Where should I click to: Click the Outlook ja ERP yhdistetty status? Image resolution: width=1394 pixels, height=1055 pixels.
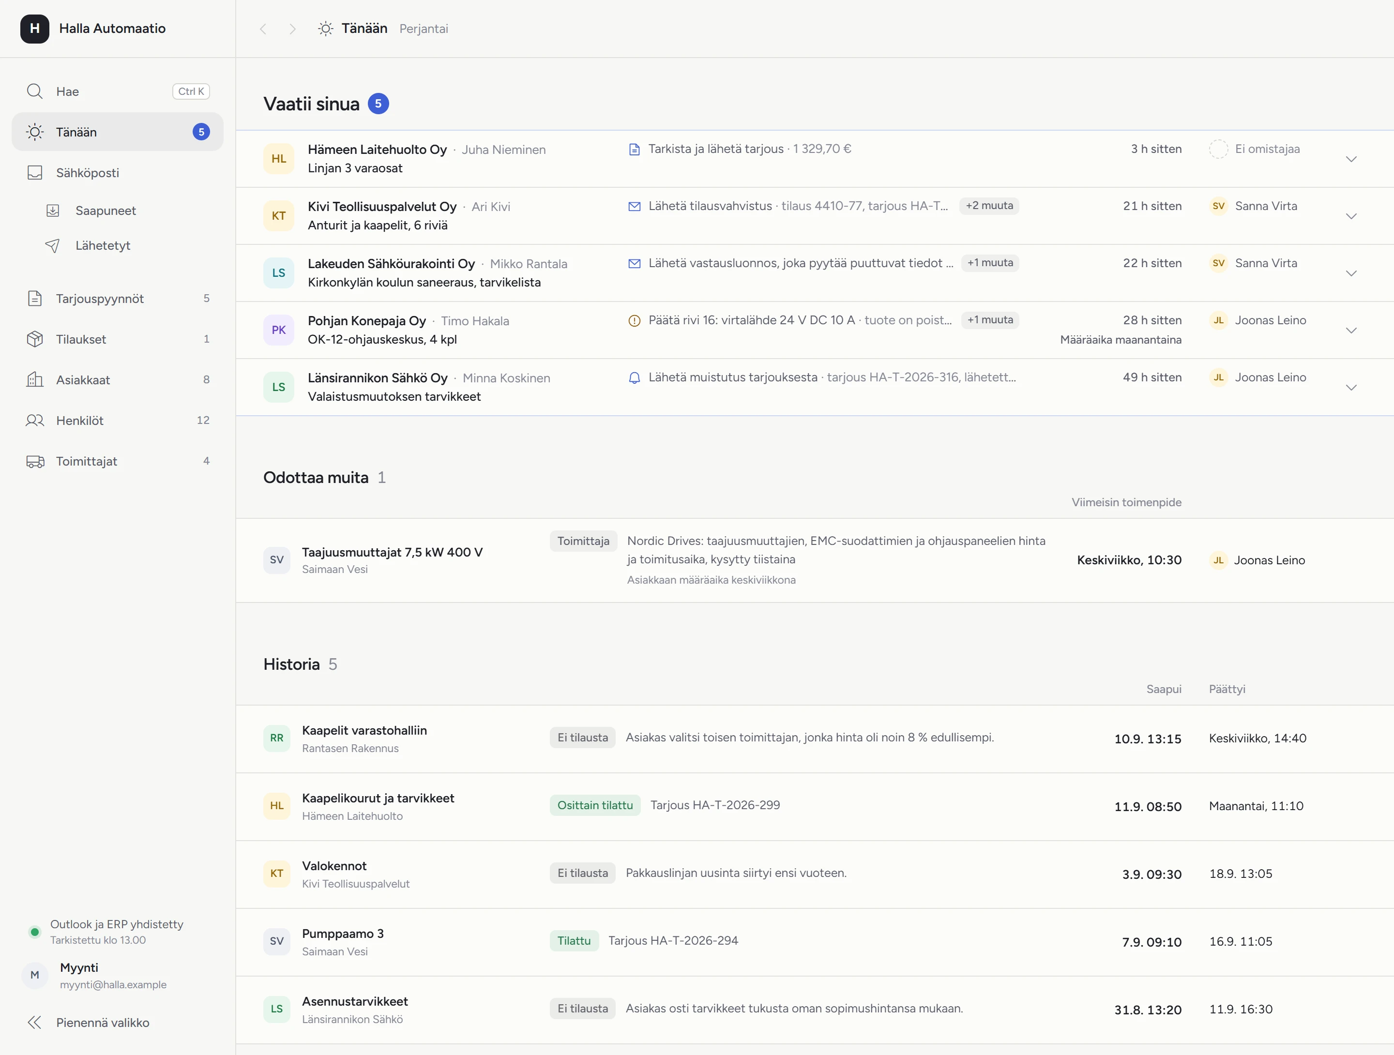pos(106,932)
